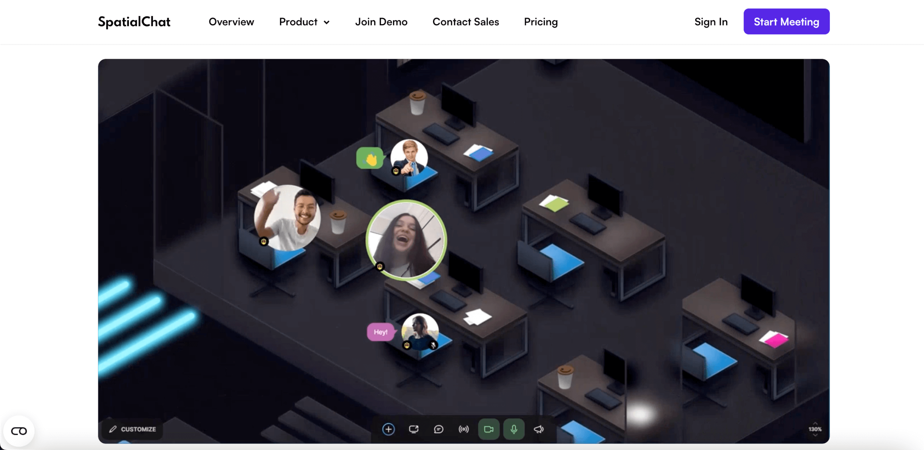
Task: Click the zoom-in arrow above 130%
Action: click(x=815, y=423)
